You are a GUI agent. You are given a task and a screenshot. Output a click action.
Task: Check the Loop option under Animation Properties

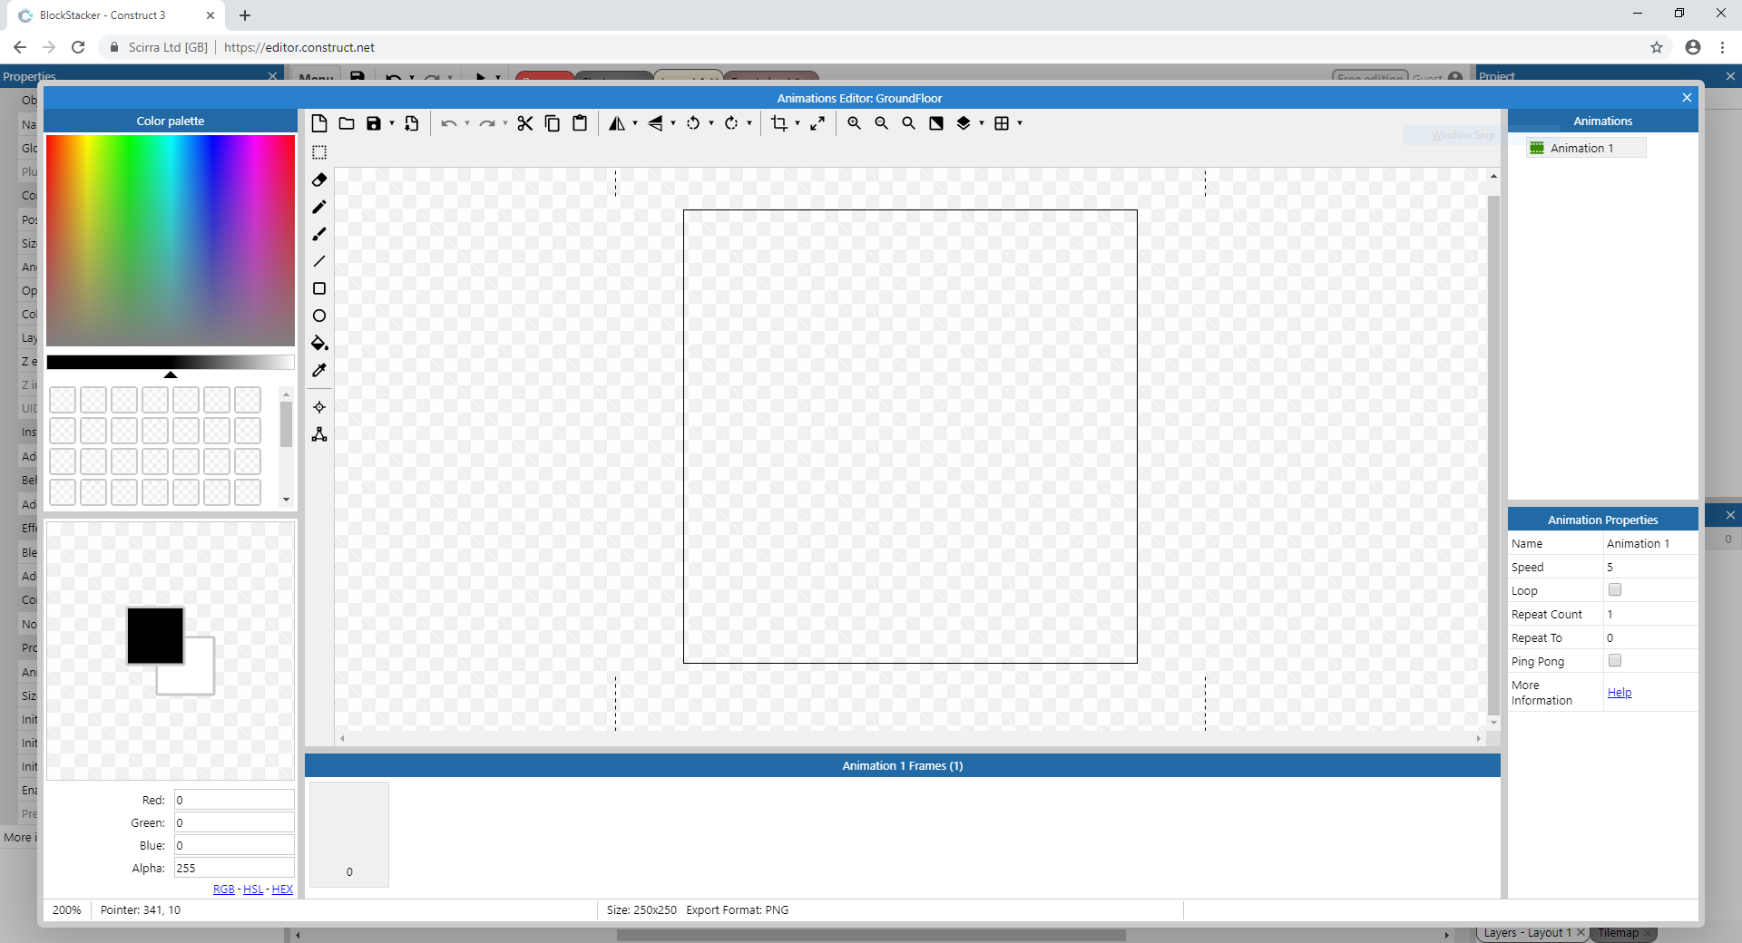coord(1615,589)
